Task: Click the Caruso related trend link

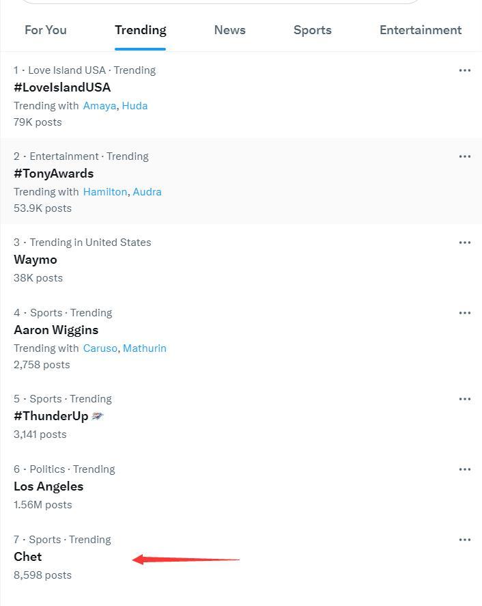Action: click(100, 348)
